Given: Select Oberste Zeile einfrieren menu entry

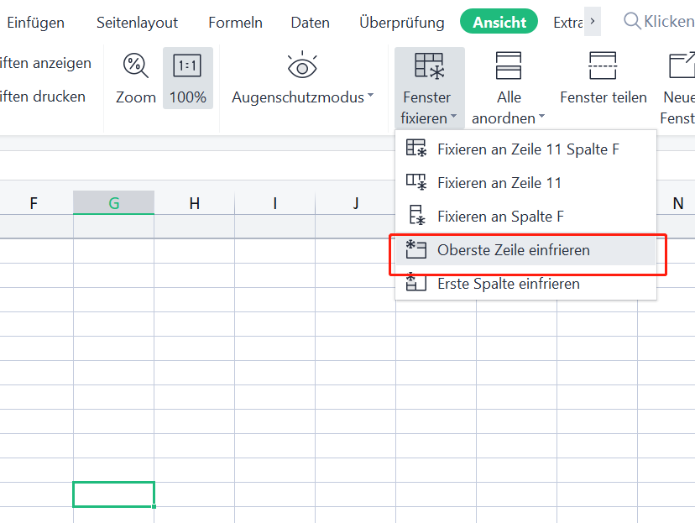Looking at the screenshot, I should point(521,248).
